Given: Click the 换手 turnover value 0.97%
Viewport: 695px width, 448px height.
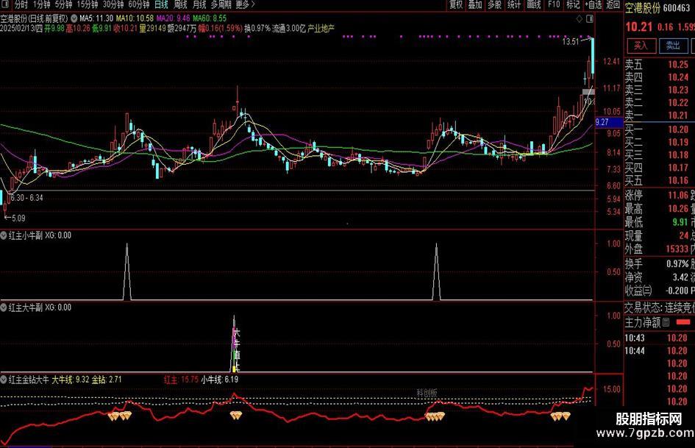Looking at the screenshot, I should coord(677,264).
